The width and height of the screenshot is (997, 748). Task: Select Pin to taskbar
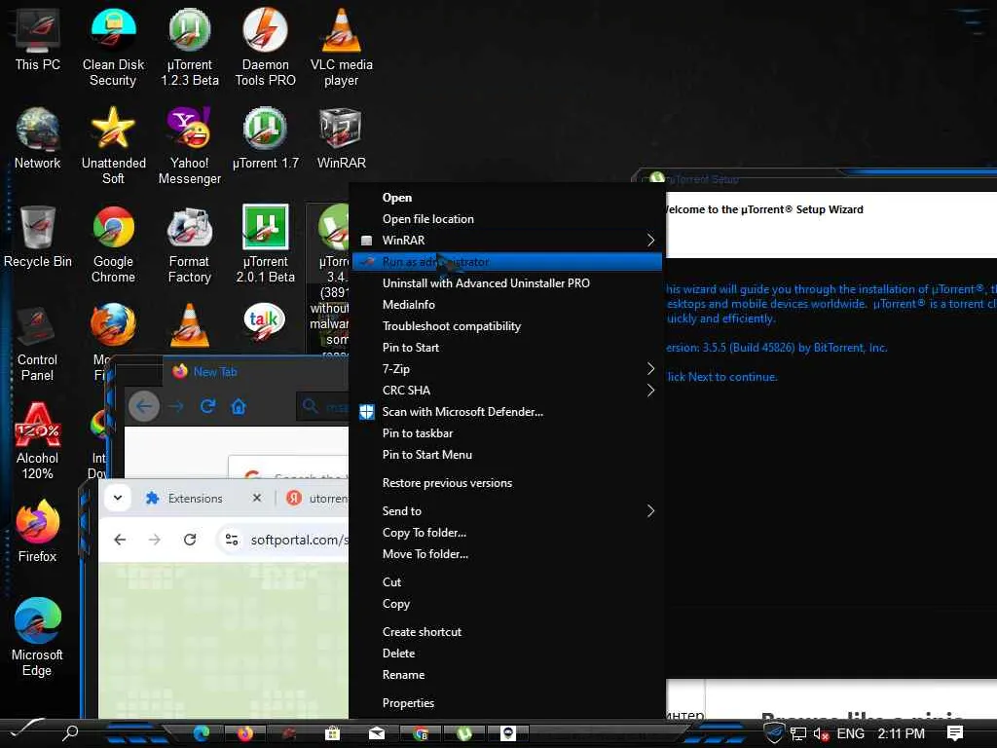(506, 433)
